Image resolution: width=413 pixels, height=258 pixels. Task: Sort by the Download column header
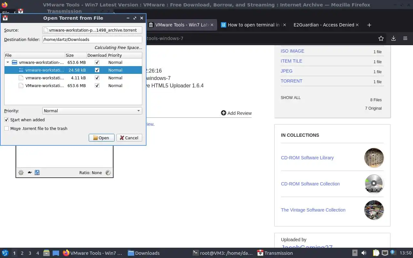pos(97,55)
